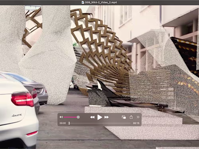Click the pink volume track
This screenshot has height=149, width=199.
coord(70,117)
